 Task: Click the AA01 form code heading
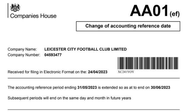click(149, 11)
